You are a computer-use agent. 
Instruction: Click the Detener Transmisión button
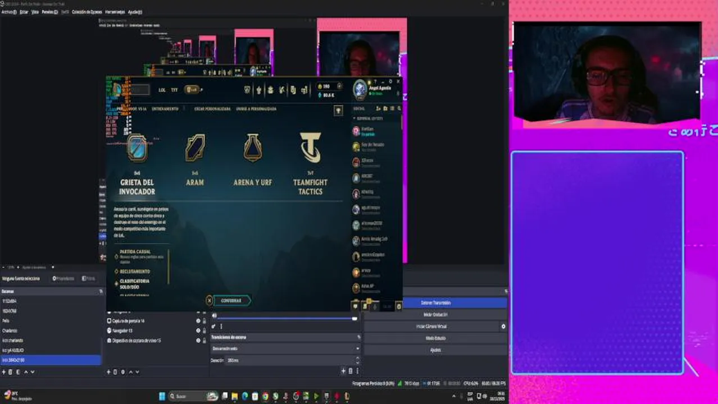click(x=435, y=302)
